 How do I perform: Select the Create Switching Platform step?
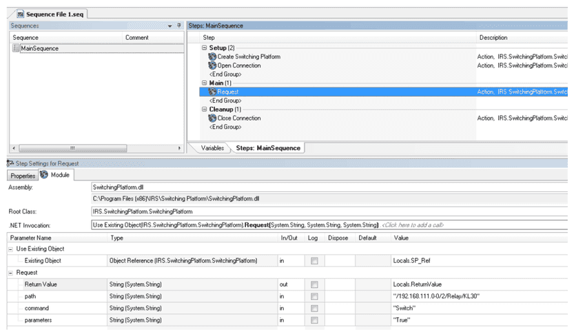(249, 56)
